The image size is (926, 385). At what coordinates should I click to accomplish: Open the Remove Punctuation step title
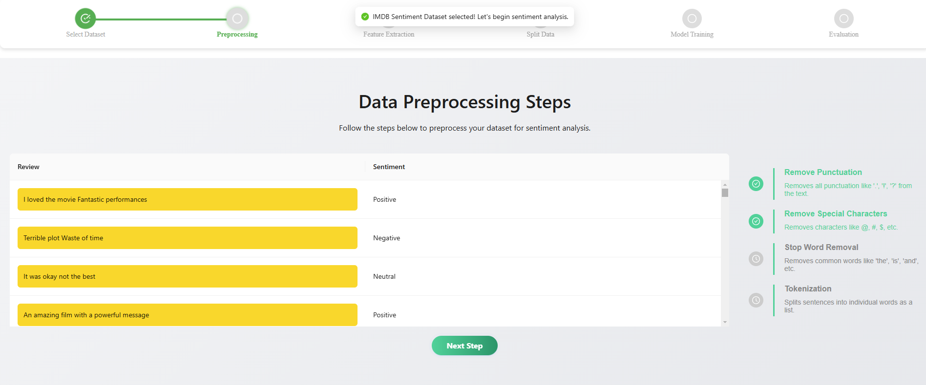click(823, 172)
